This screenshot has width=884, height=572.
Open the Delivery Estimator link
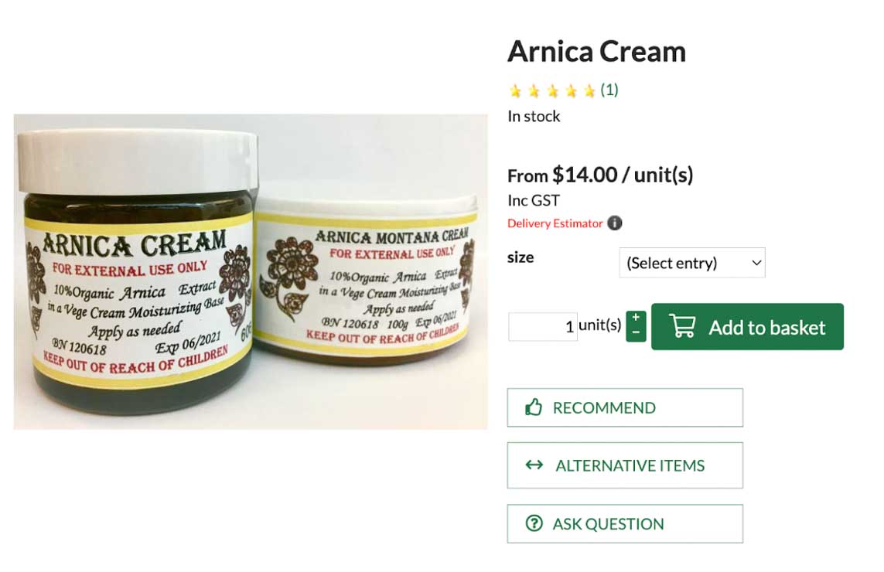click(555, 223)
